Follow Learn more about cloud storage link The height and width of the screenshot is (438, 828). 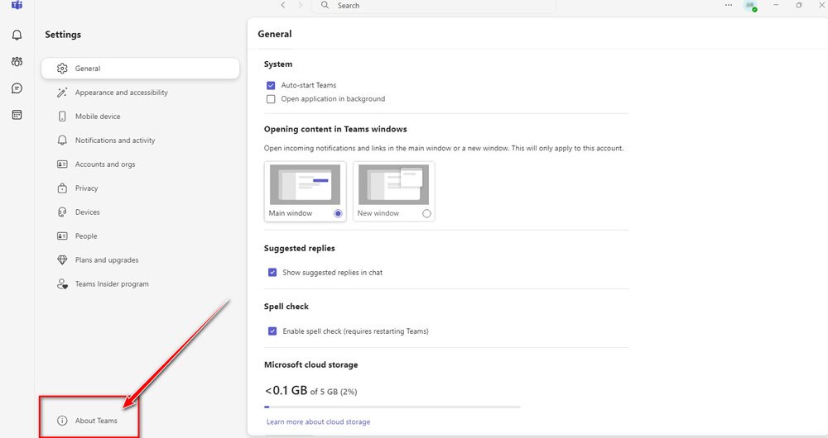[x=319, y=421]
